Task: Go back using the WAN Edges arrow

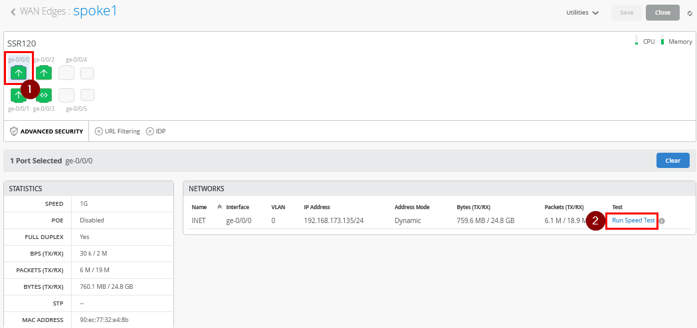Action: click(13, 13)
